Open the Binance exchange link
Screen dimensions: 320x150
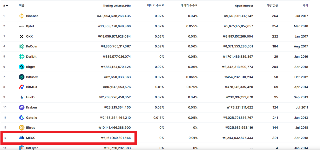(32, 16)
